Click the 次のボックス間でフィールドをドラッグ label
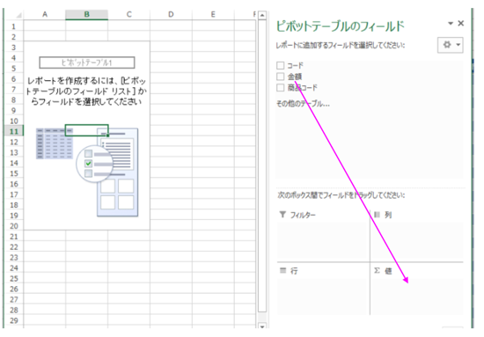Screen dimensions: 484x337 (x=341, y=195)
